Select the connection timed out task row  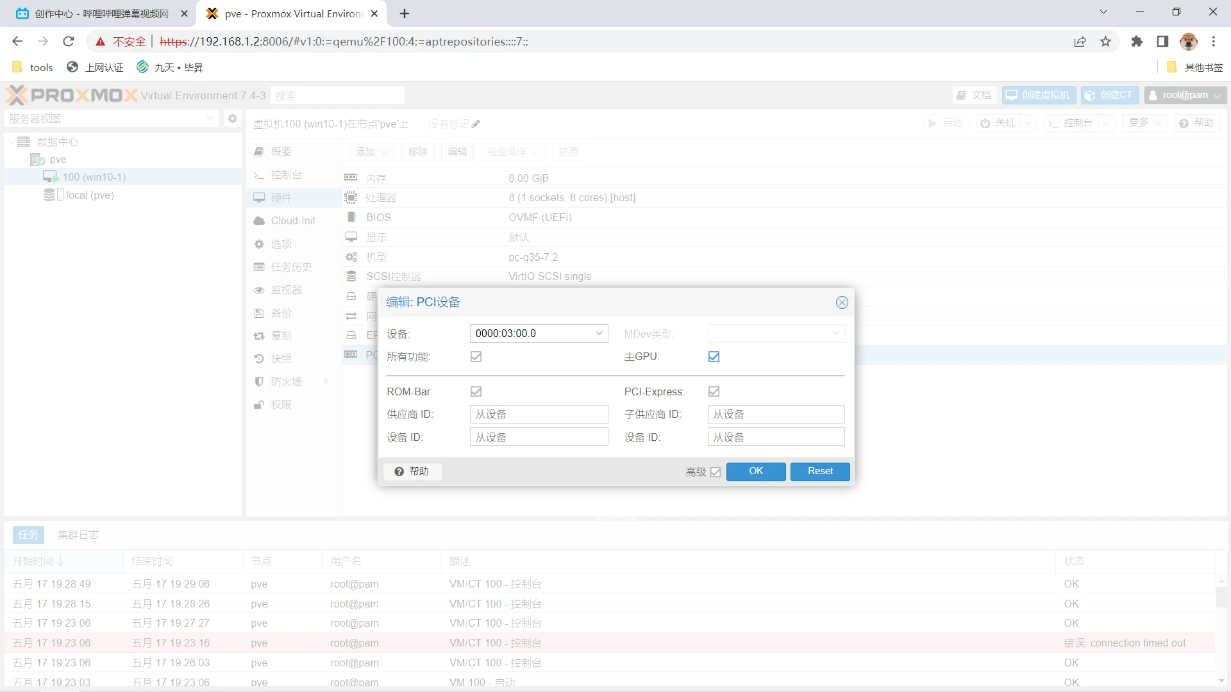point(610,643)
